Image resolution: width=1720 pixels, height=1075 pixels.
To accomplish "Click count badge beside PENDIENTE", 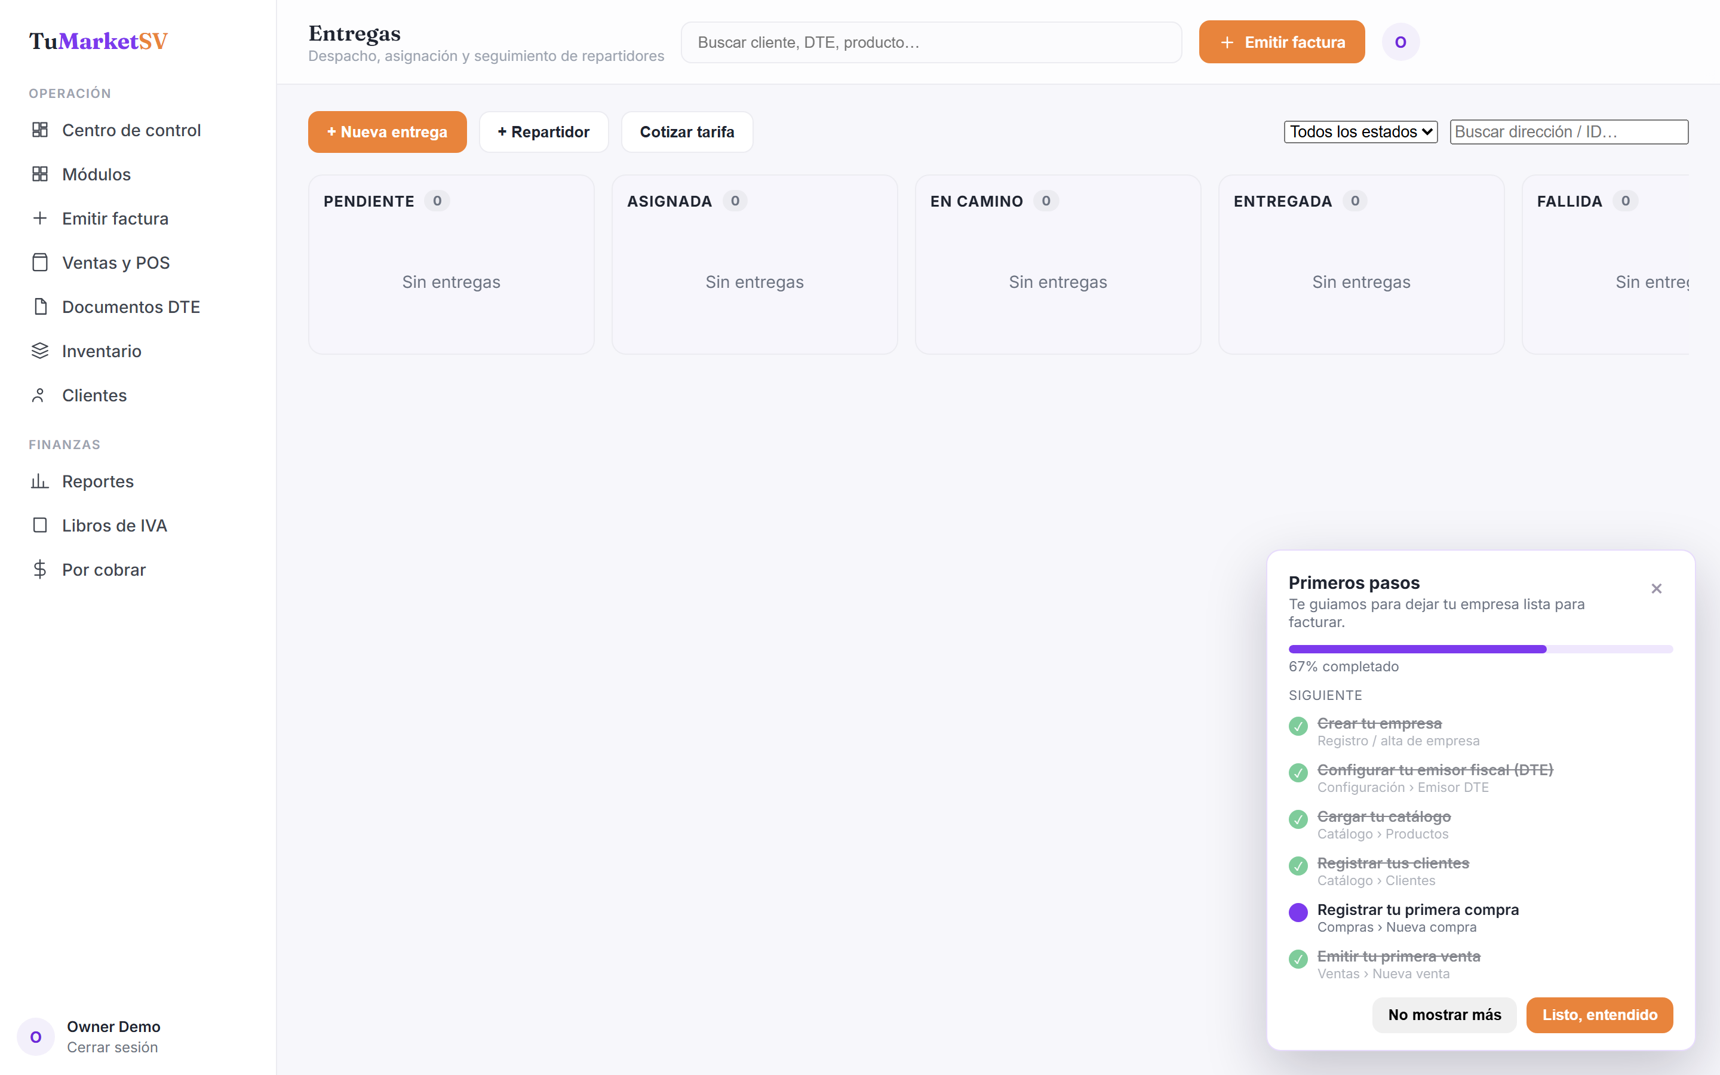I will 437,201.
